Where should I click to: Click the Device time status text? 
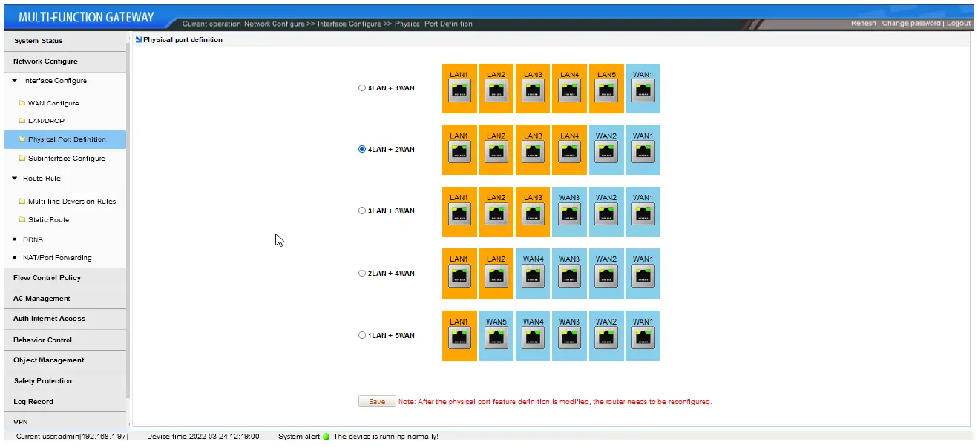[x=203, y=437]
